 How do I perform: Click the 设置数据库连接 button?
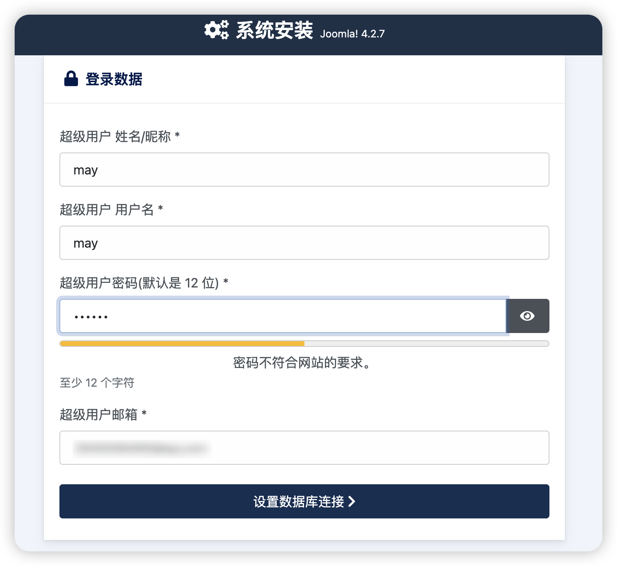[x=304, y=501]
